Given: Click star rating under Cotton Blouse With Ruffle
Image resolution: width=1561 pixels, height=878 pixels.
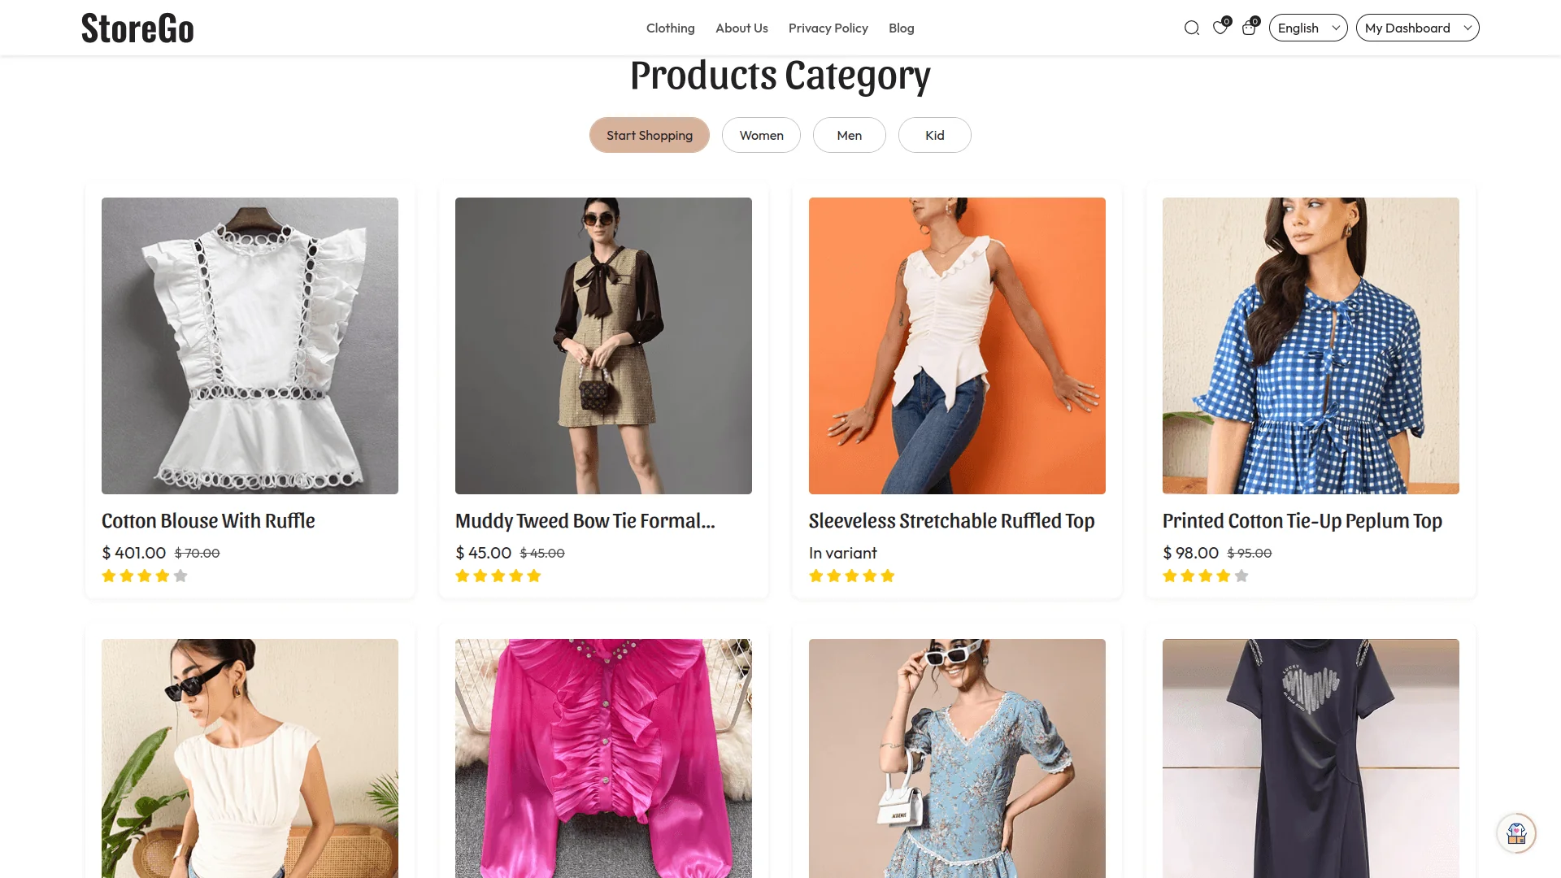Looking at the screenshot, I should pos(145,576).
